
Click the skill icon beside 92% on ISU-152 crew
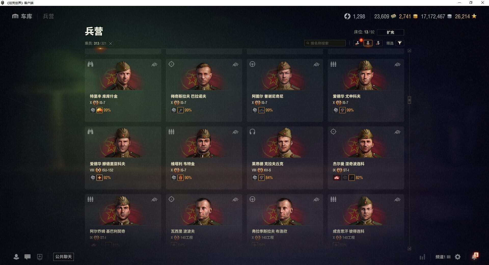coord(100,178)
